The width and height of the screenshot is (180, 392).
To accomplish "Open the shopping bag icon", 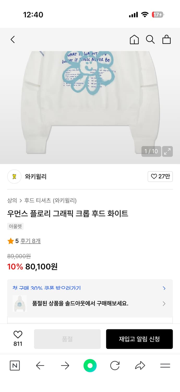I will click(166, 39).
